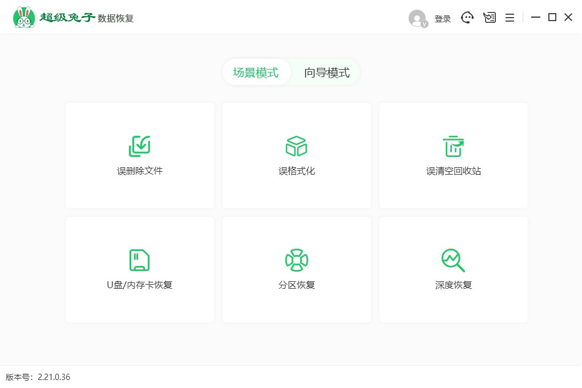The image size is (582, 388).
Task: Click the 误格式化 cube icon
Action: pos(296,145)
